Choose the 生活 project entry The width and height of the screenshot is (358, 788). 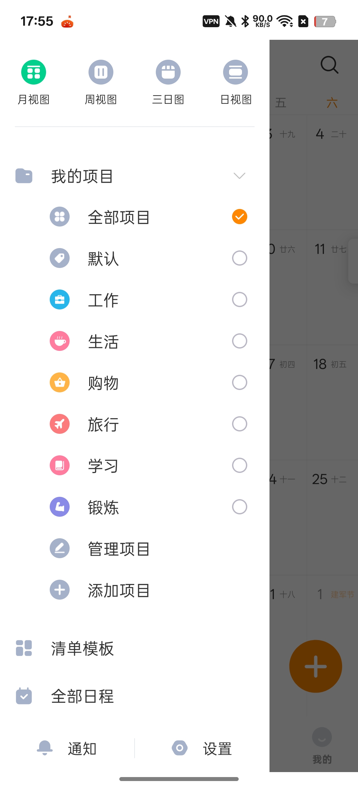coord(148,341)
